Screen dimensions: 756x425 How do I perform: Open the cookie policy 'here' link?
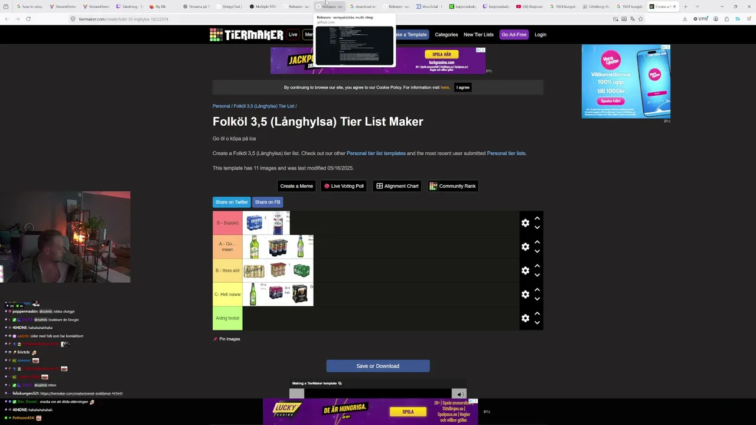[445, 87]
